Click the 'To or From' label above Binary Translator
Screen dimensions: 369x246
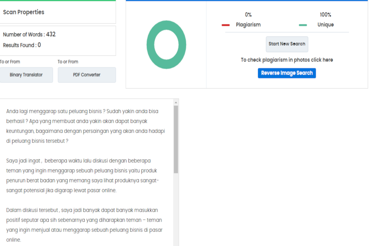tap(10, 62)
